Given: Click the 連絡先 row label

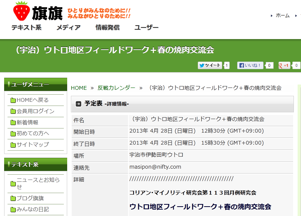Looking at the screenshot, I should coord(81,168).
